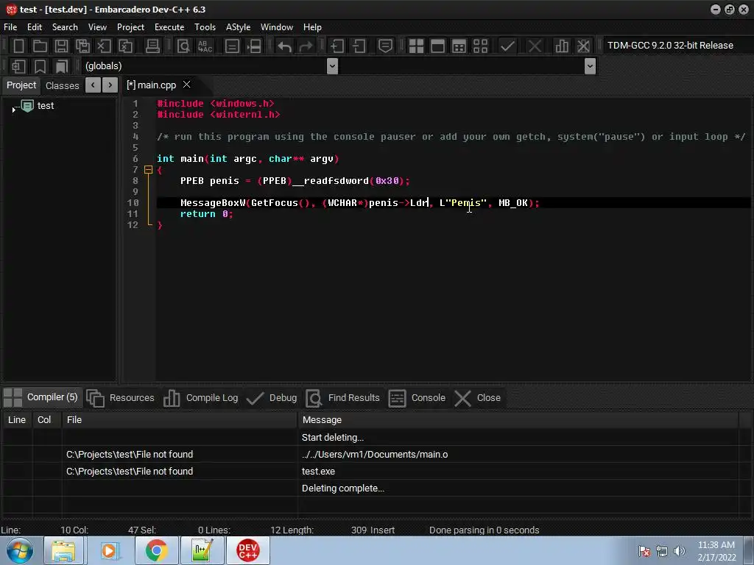The width and height of the screenshot is (754, 565).
Task: Switch to the Resources bottom tab
Action: coord(121,398)
